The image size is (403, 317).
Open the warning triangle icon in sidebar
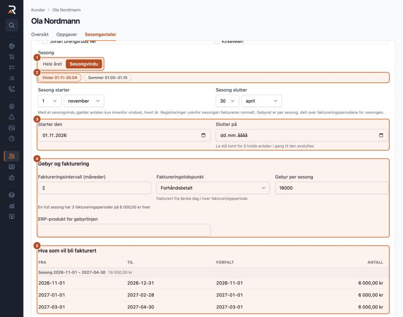(12, 117)
